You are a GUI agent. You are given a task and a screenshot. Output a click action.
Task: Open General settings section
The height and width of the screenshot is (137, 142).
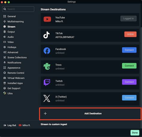[x=11, y=16]
